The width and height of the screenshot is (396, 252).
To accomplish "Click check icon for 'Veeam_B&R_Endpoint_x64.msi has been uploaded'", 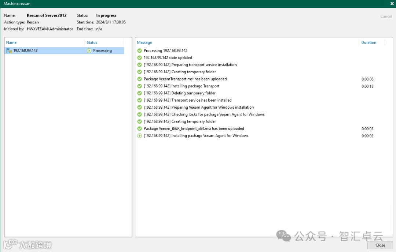I will click(139, 128).
